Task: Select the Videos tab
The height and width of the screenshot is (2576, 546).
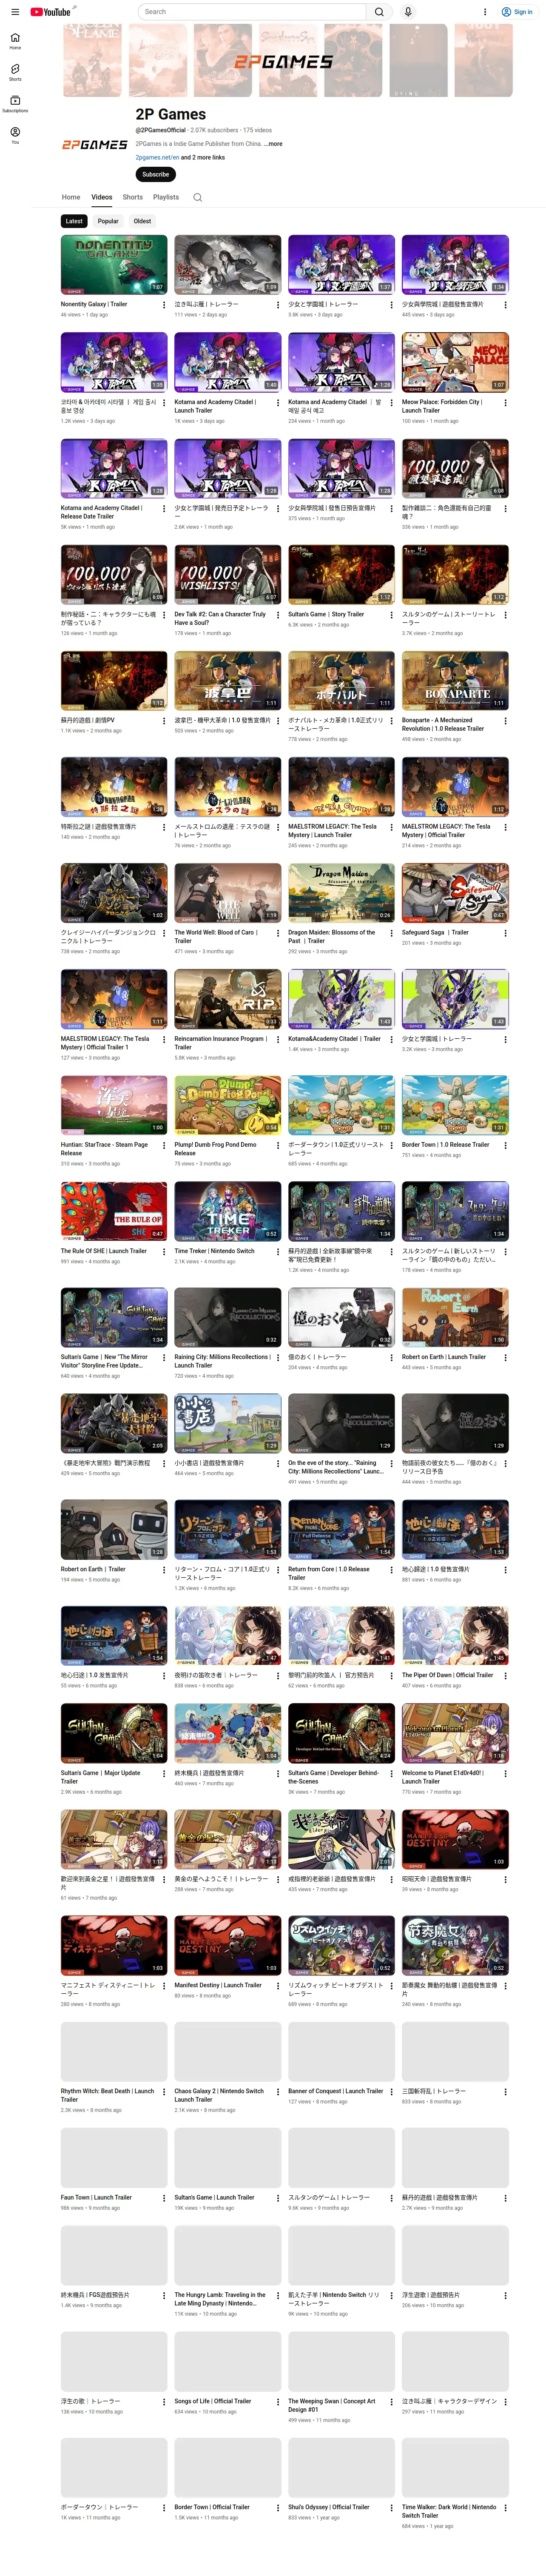Action: [102, 197]
